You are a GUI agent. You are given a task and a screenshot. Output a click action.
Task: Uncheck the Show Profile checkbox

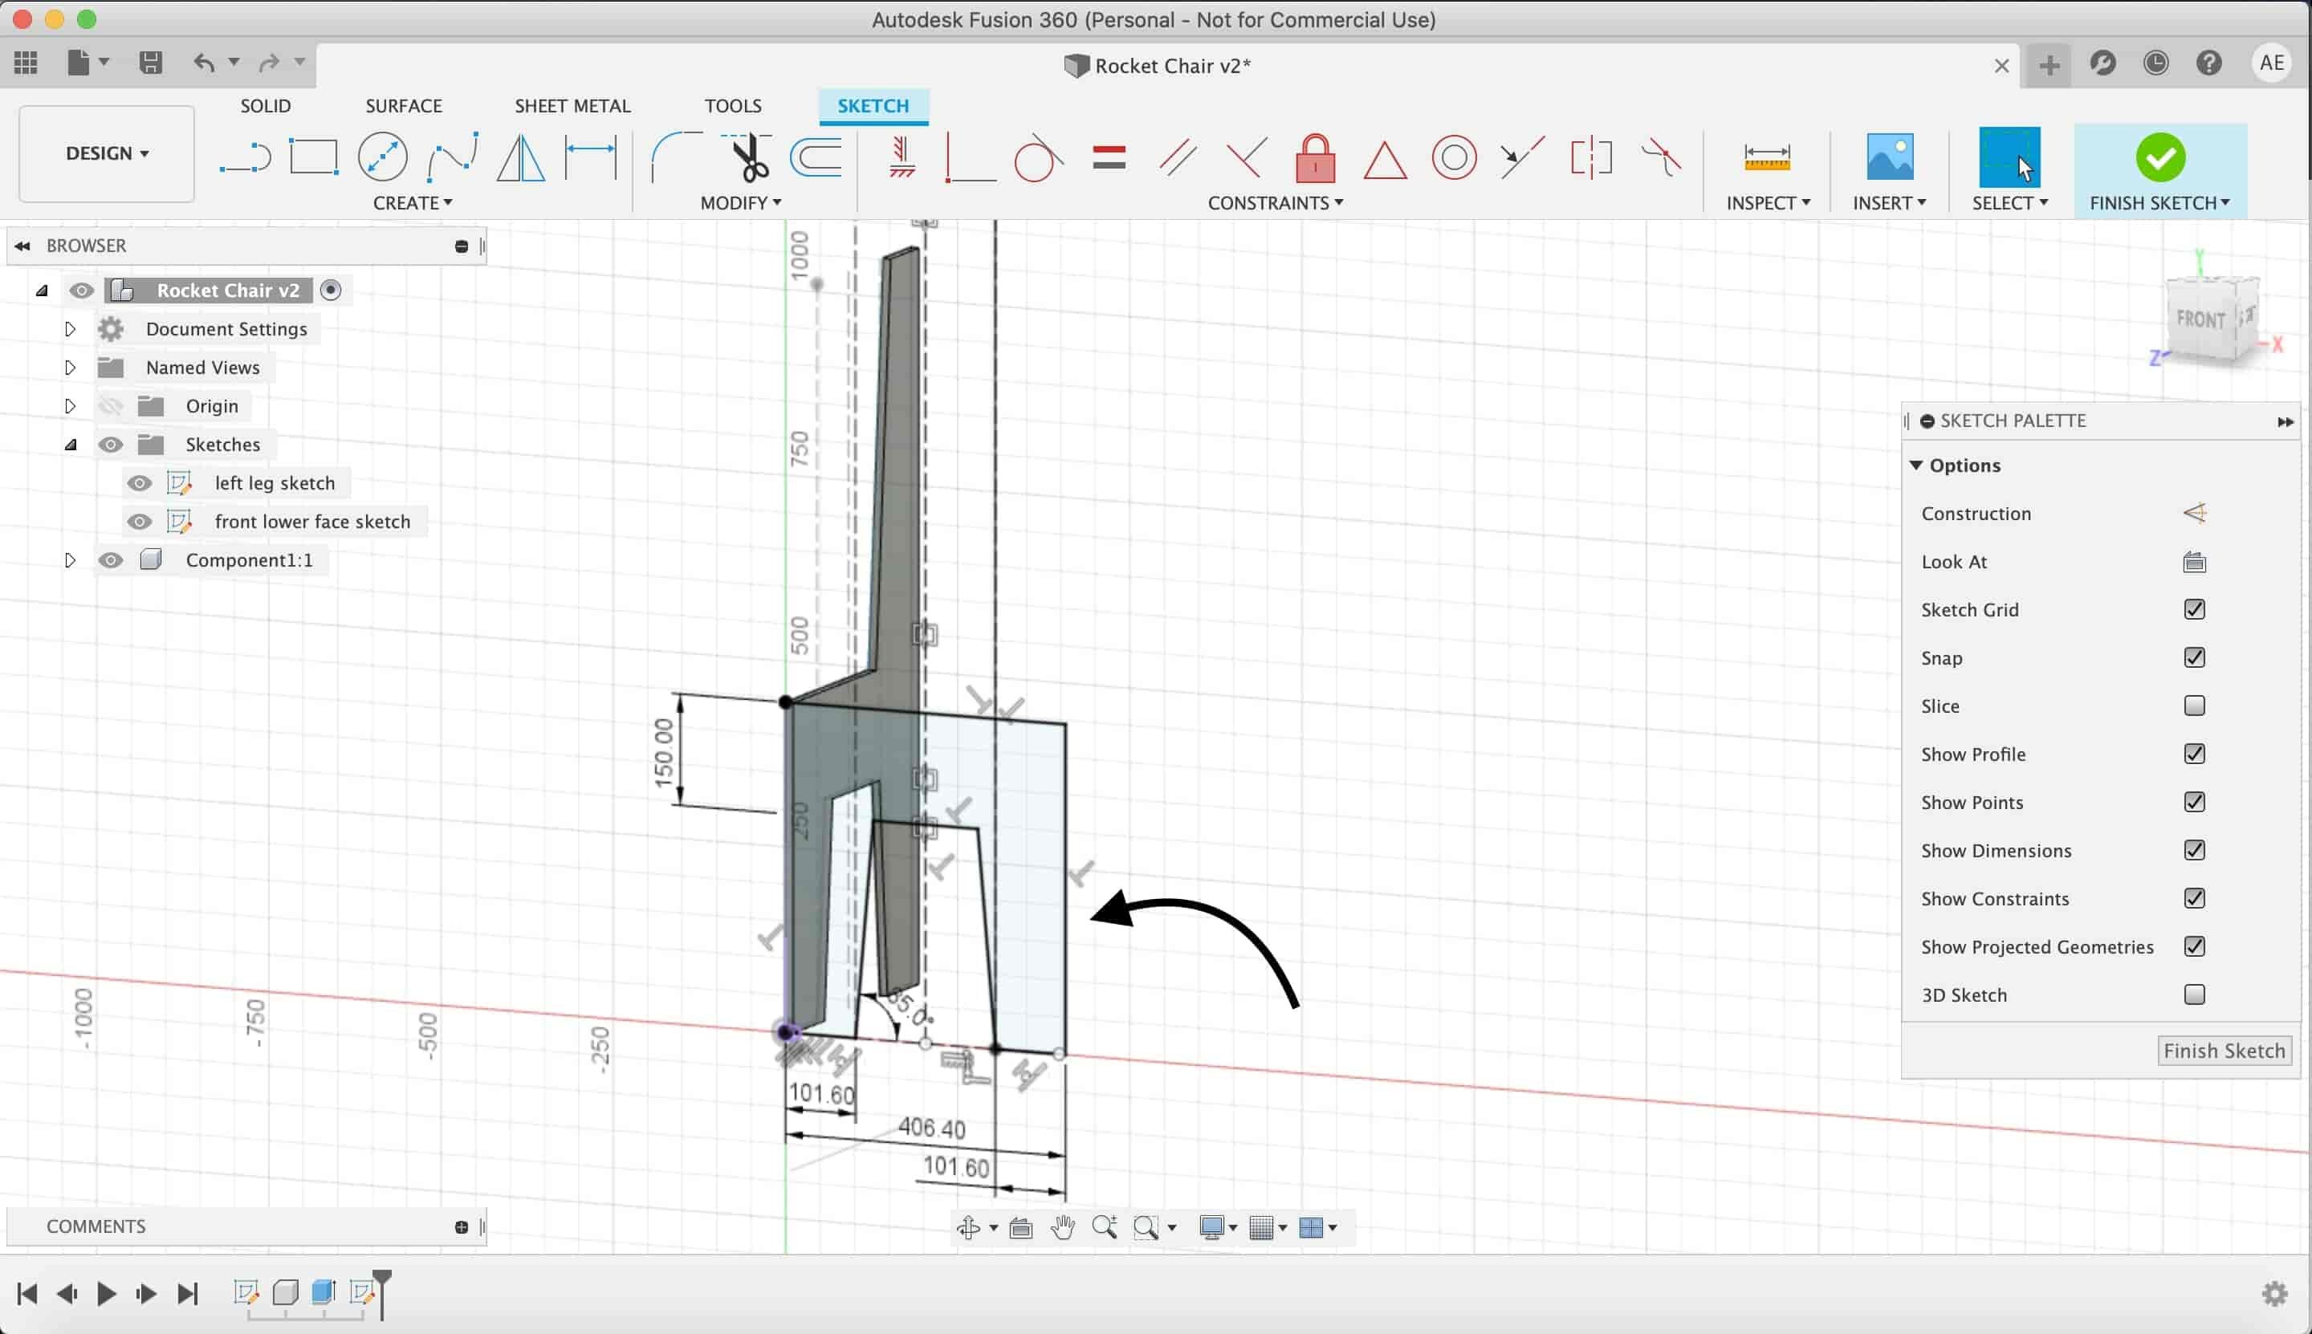2194,754
